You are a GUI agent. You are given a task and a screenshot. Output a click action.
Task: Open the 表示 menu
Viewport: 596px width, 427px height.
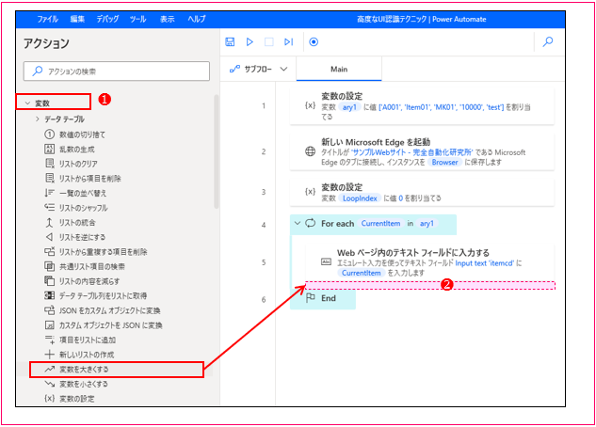coord(168,19)
